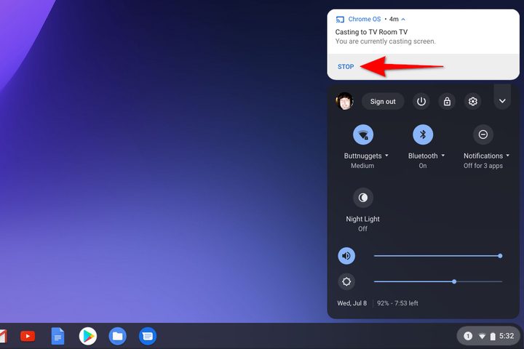This screenshot has width=524, height=349.
Task: Click the Casting to TV Room TV title
Action: [x=371, y=32]
